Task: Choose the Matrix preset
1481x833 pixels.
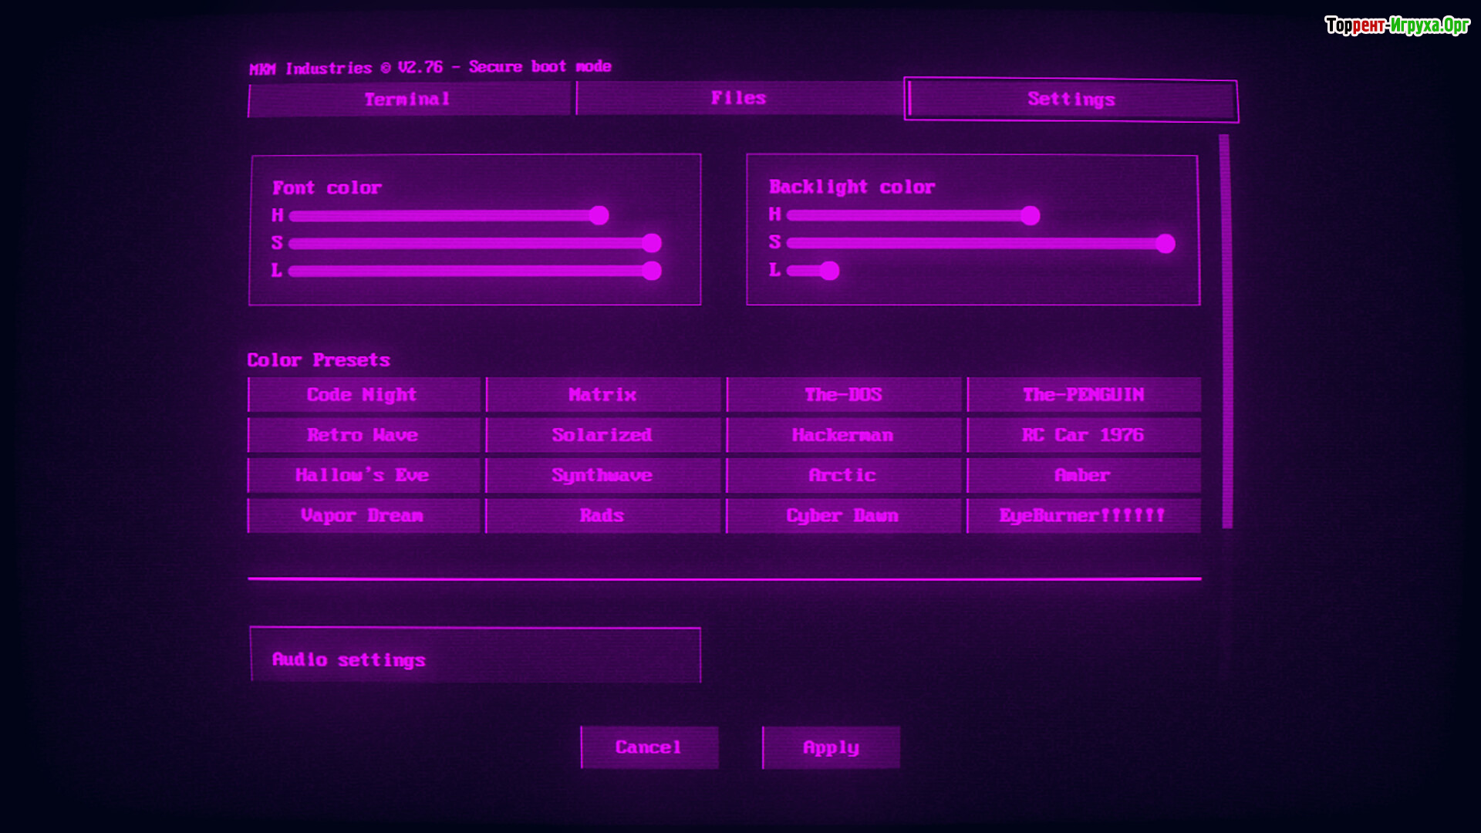Action: point(602,395)
